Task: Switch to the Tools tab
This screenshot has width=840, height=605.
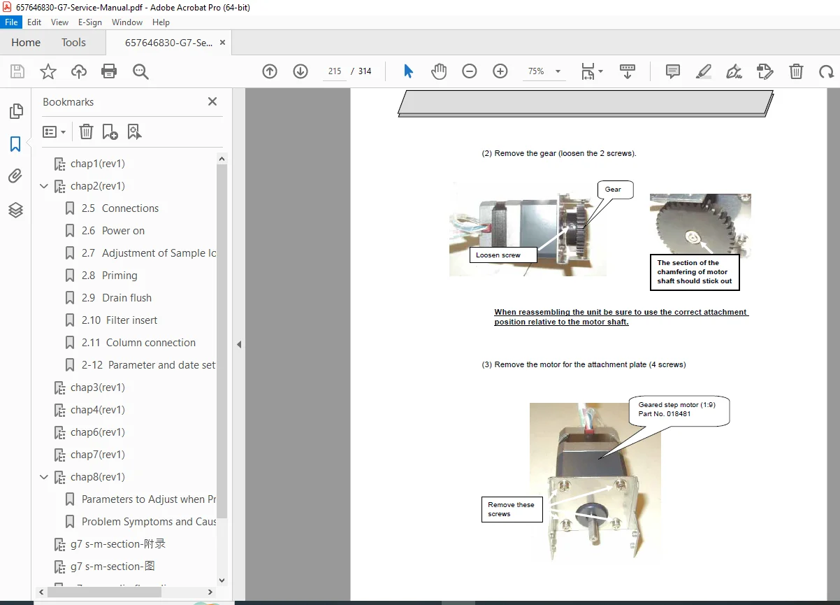Action: point(73,43)
